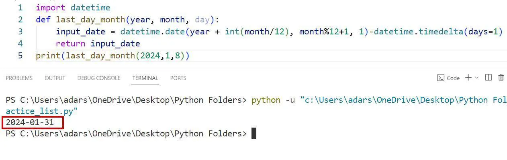Show the DEBUG CONSOLE tab

coord(98,78)
